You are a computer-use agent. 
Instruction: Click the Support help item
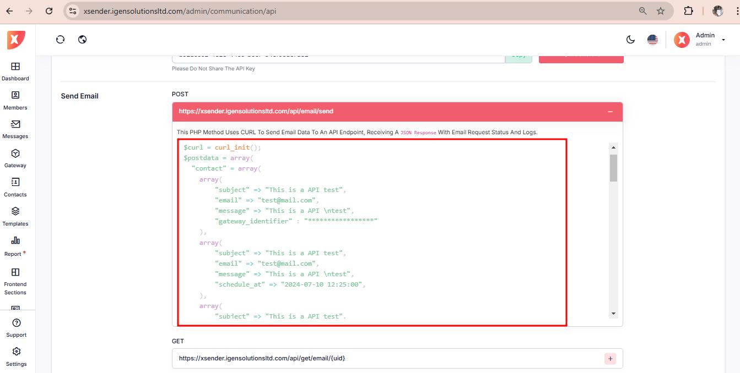click(16, 323)
